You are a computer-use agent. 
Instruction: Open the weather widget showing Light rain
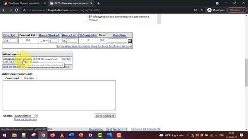click(x=171, y=136)
